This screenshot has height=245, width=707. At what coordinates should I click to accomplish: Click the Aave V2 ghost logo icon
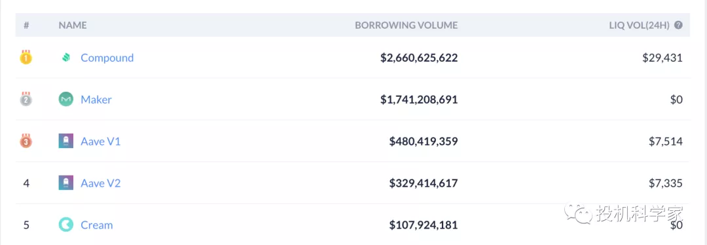(x=66, y=183)
